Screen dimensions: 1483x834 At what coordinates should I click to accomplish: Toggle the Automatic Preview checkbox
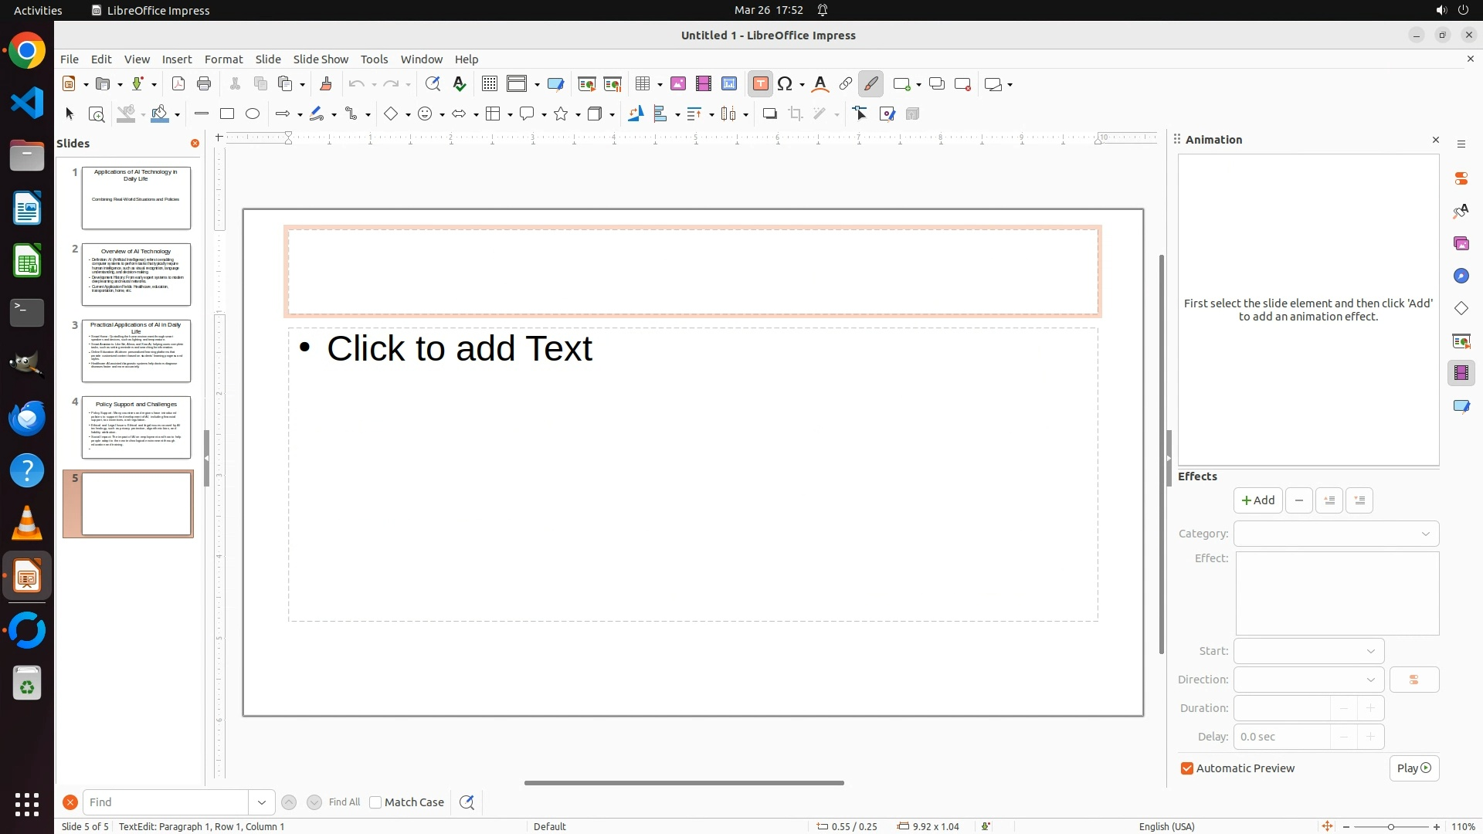click(x=1187, y=768)
